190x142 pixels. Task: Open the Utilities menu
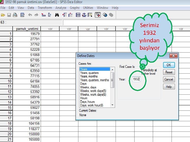(88, 8)
